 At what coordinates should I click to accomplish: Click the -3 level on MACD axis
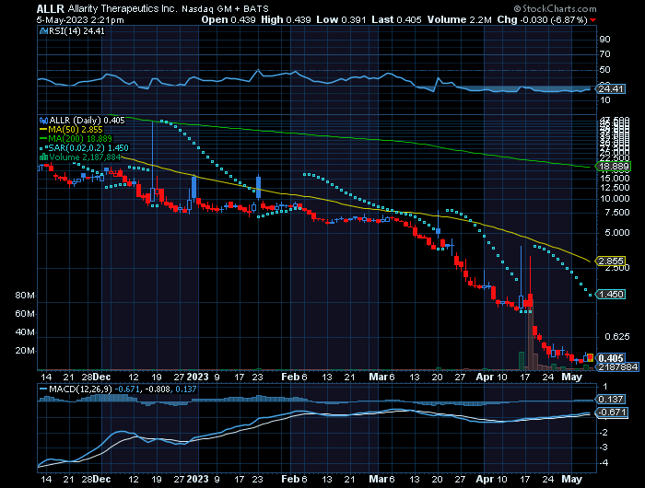[604, 447]
